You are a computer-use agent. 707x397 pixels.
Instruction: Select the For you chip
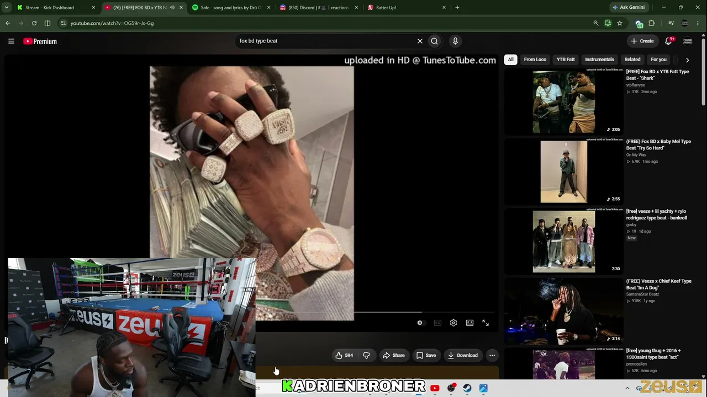(x=658, y=59)
